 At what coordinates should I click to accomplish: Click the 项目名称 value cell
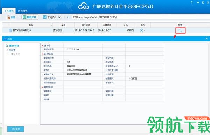tap(83, 66)
